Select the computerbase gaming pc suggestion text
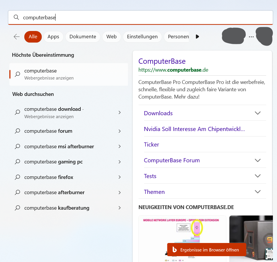This screenshot has height=262, width=277. pyautogui.click(x=53, y=162)
